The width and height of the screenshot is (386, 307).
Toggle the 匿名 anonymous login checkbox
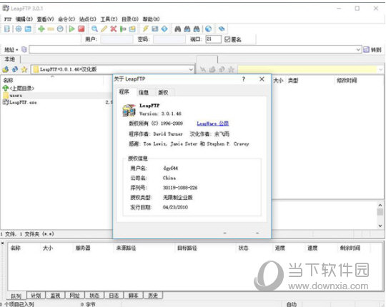pyautogui.click(x=227, y=39)
